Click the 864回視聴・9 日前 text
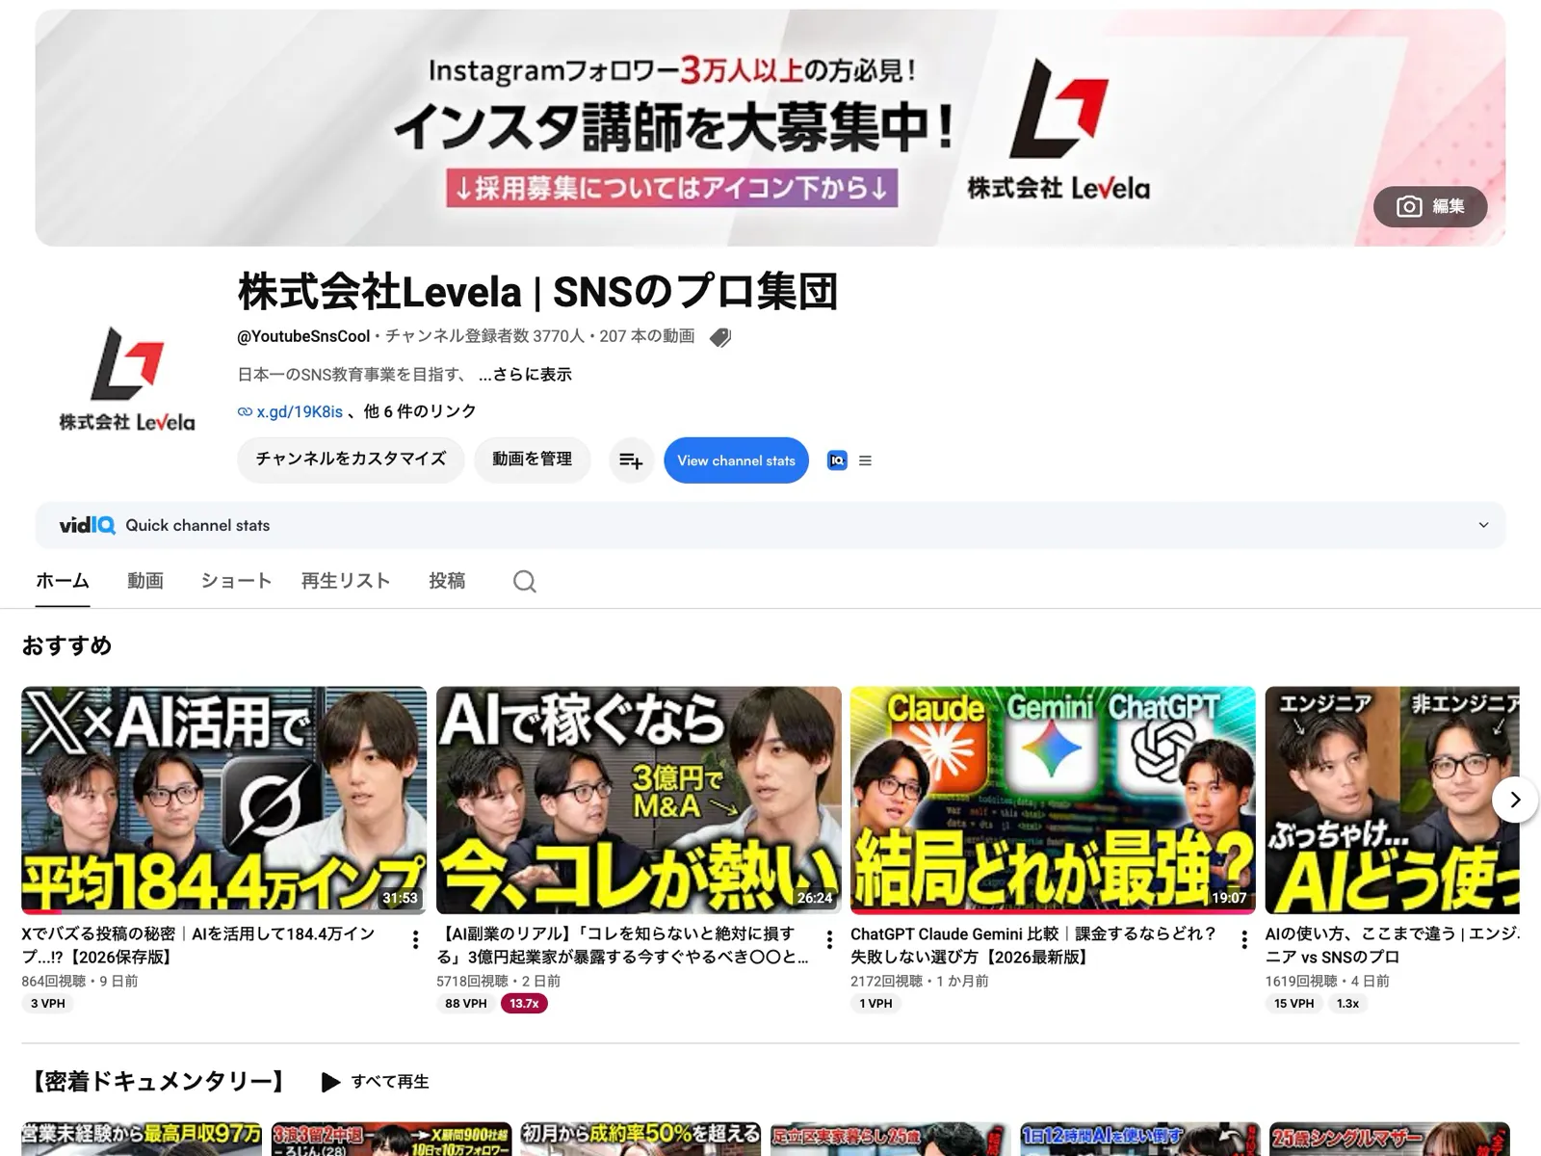The width and height of the screenshot is (1541, 1156). click(x=80, y=981)
